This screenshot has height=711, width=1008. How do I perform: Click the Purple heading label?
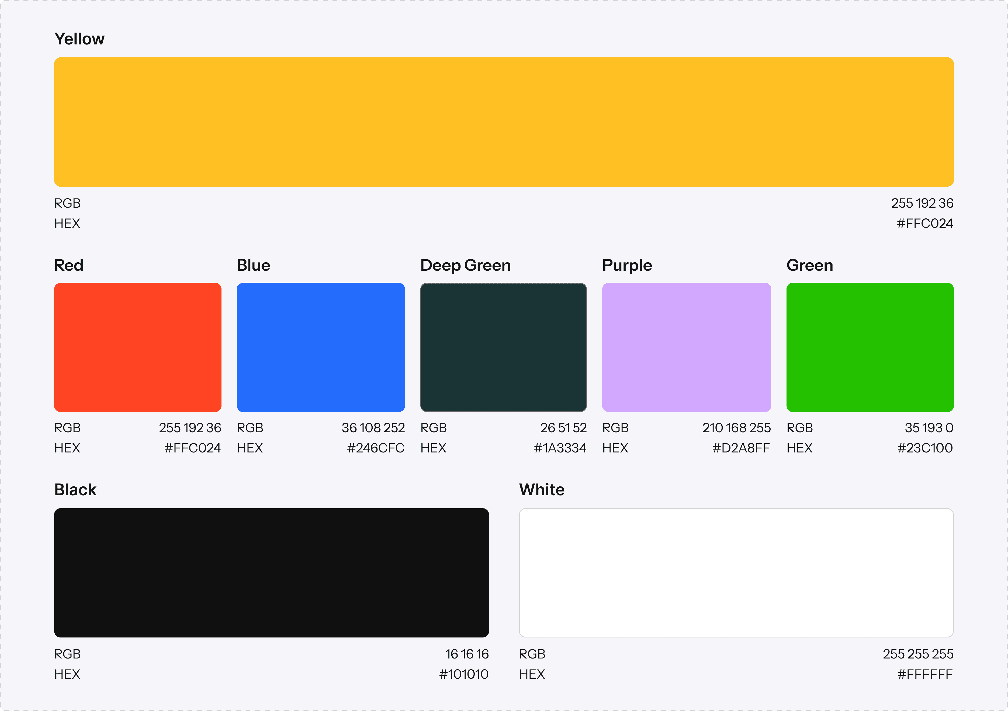click(x=627, y=266)
